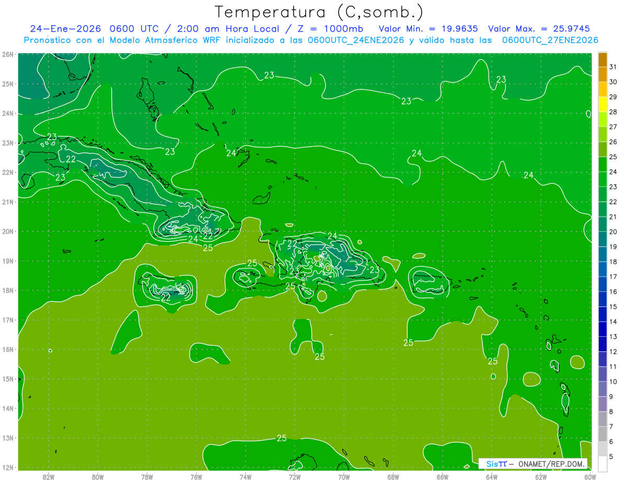Viewport: 627px width, 484px height.
Task: Click the 60W longitude axis label
Action: point(590,476)
